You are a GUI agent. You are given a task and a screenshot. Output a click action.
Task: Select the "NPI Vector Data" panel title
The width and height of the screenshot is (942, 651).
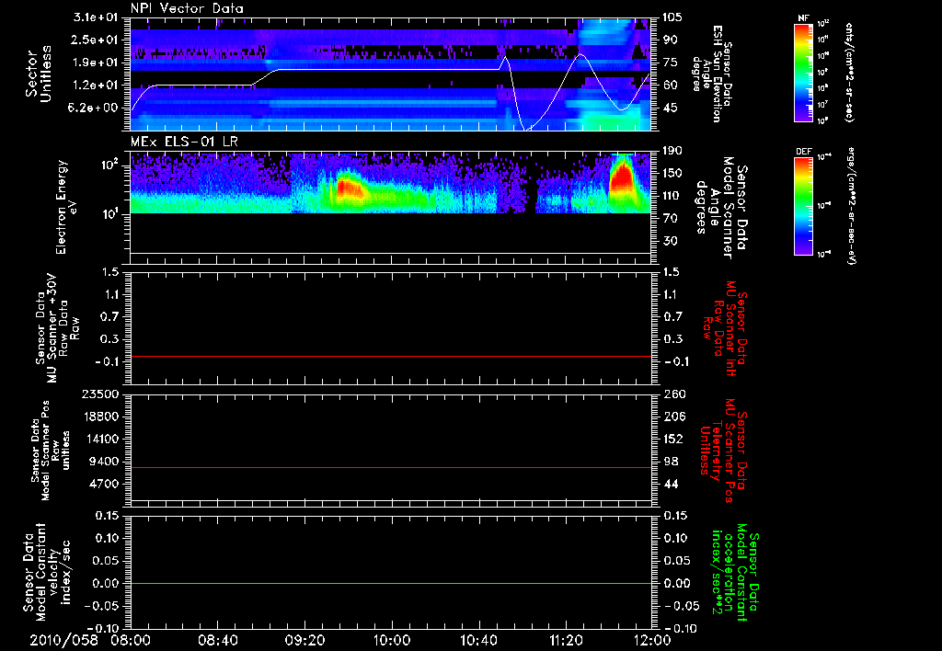pyautogui.click(x=187, y=8)
